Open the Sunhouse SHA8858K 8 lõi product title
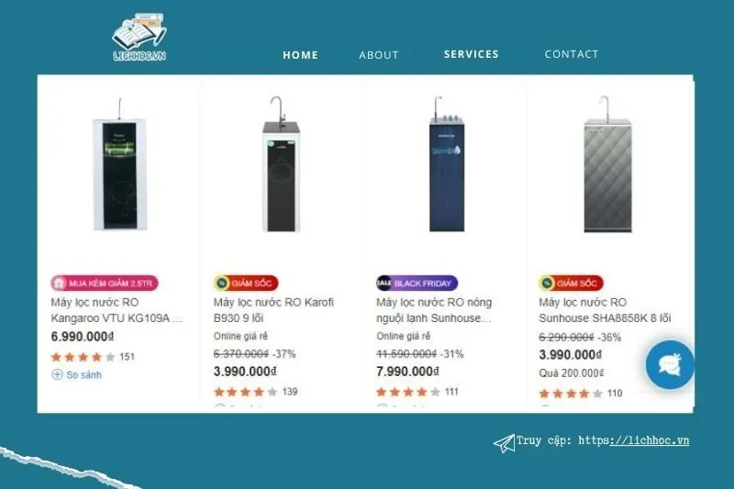Image resolution: width=734 pixels, height=489 pixels. (605, 310)
